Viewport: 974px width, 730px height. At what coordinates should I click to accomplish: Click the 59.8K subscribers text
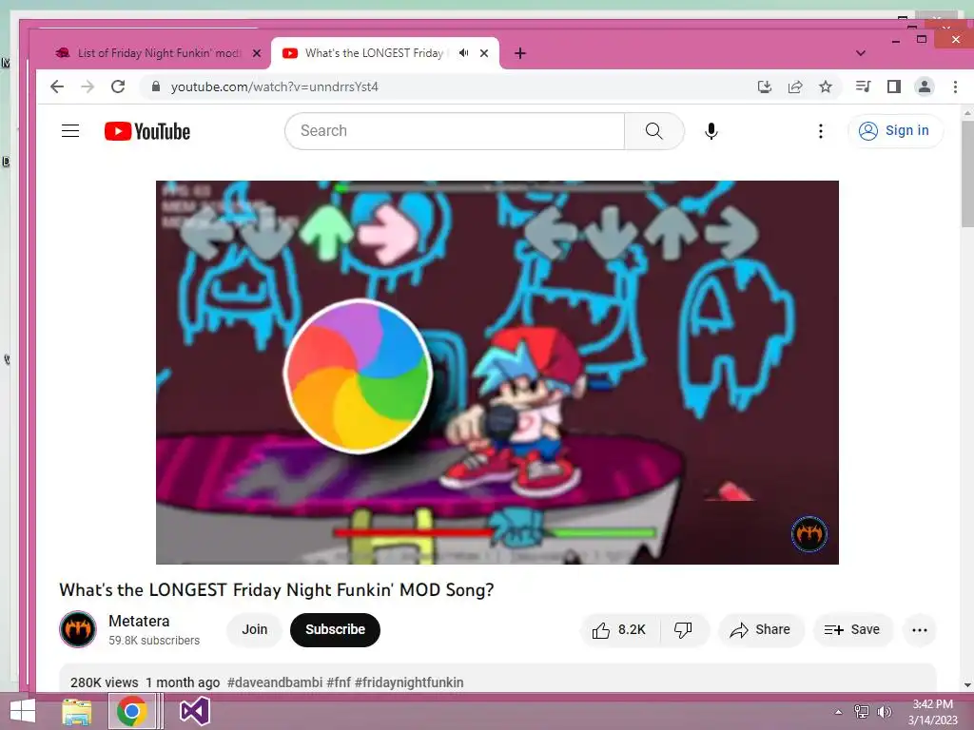tap(154, 641)
